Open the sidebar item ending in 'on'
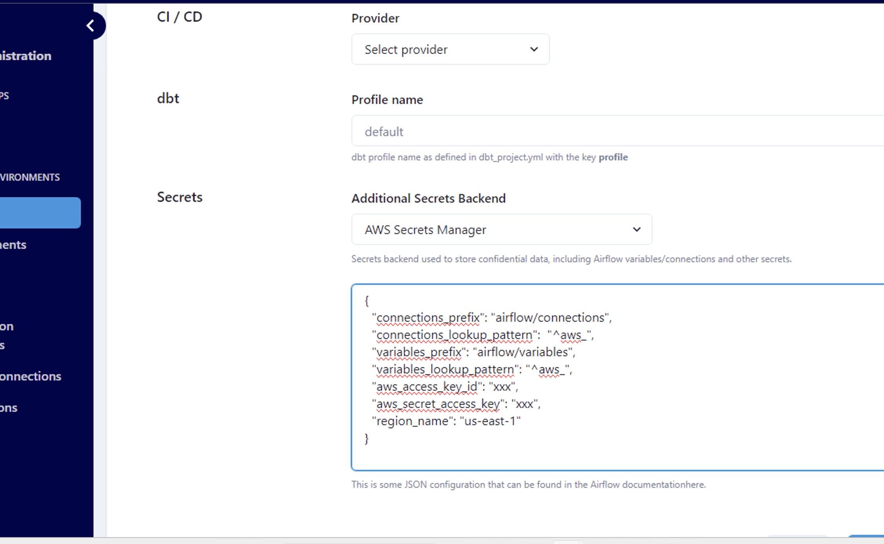 point(7,326)
